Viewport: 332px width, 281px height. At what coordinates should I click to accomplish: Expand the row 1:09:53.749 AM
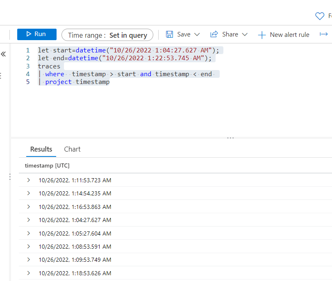coord(29,260)
